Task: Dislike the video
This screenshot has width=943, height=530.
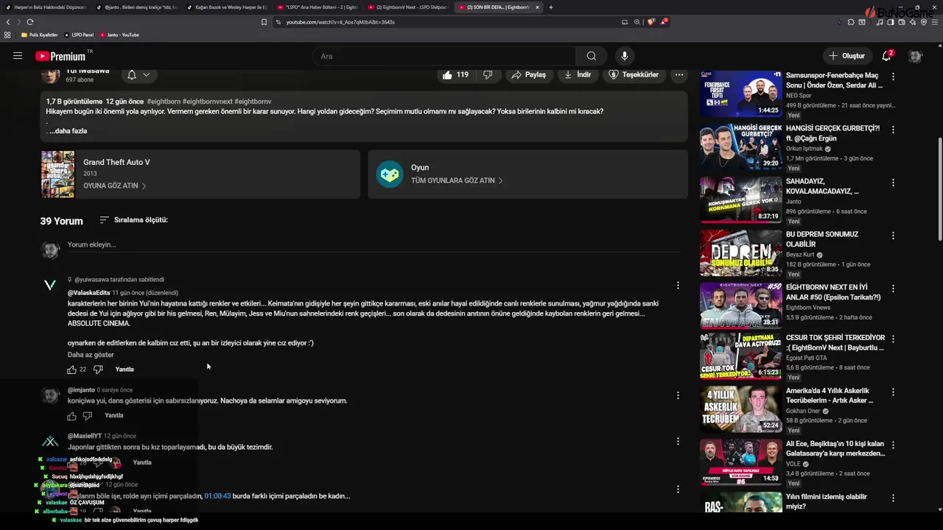Action: pos(488,74)
